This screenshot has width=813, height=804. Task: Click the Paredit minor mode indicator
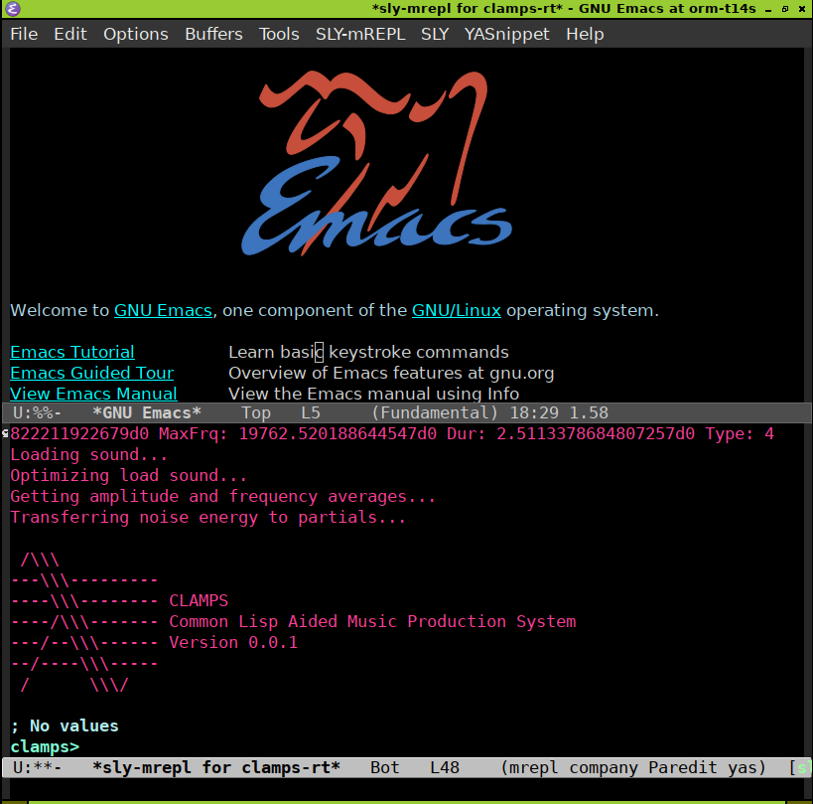(x=683, y=767)
